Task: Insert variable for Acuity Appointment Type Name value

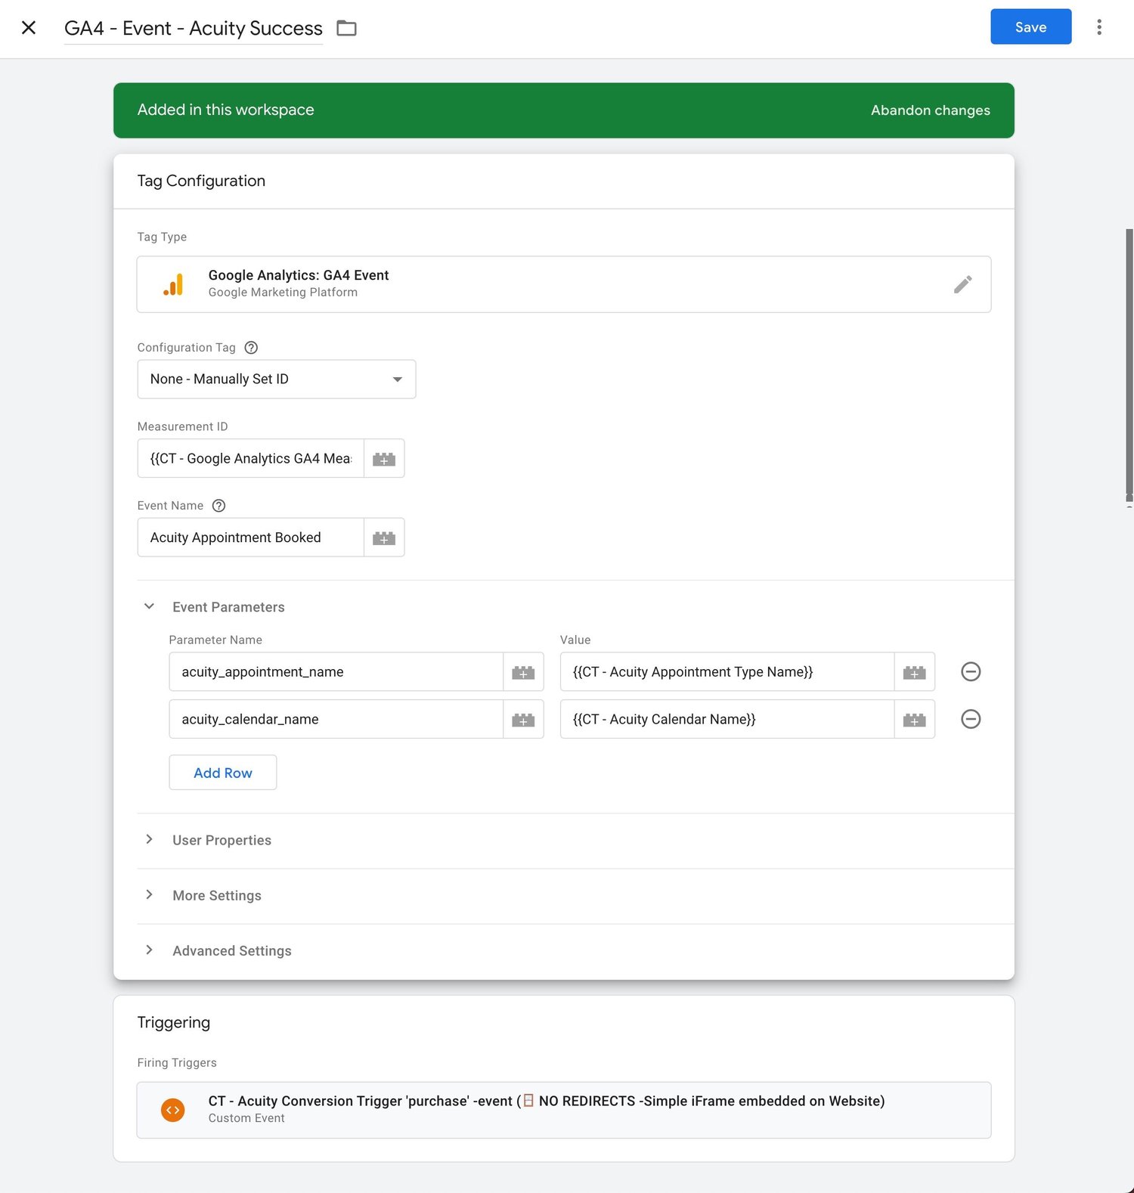Action: [915, 672]
